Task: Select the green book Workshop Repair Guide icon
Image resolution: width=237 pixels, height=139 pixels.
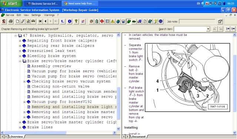Action: click(129, 21)
